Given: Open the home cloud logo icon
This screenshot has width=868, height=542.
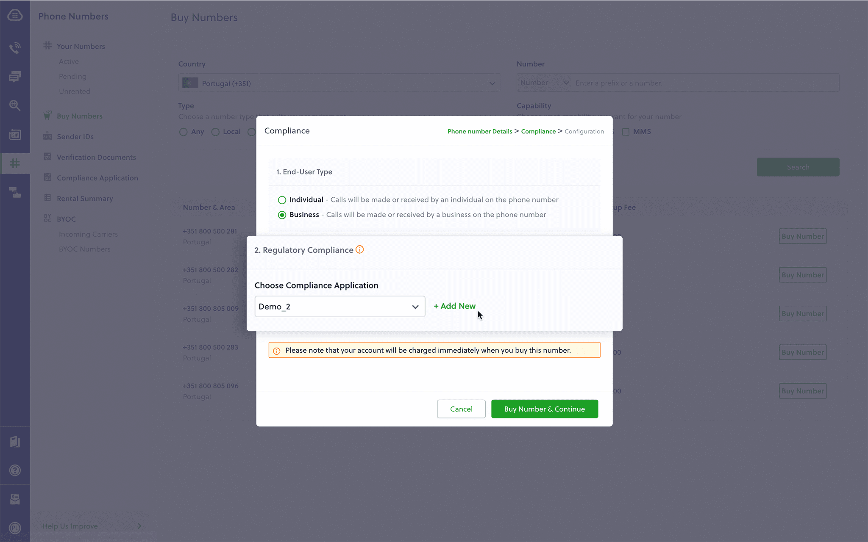Looking at the screenshot, I should click(15, 16).
